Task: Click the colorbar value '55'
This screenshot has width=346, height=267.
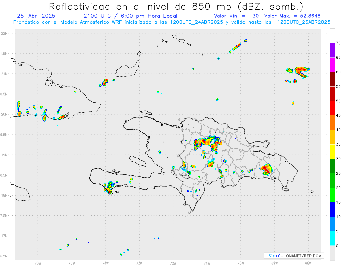Action: pos(339,86)
